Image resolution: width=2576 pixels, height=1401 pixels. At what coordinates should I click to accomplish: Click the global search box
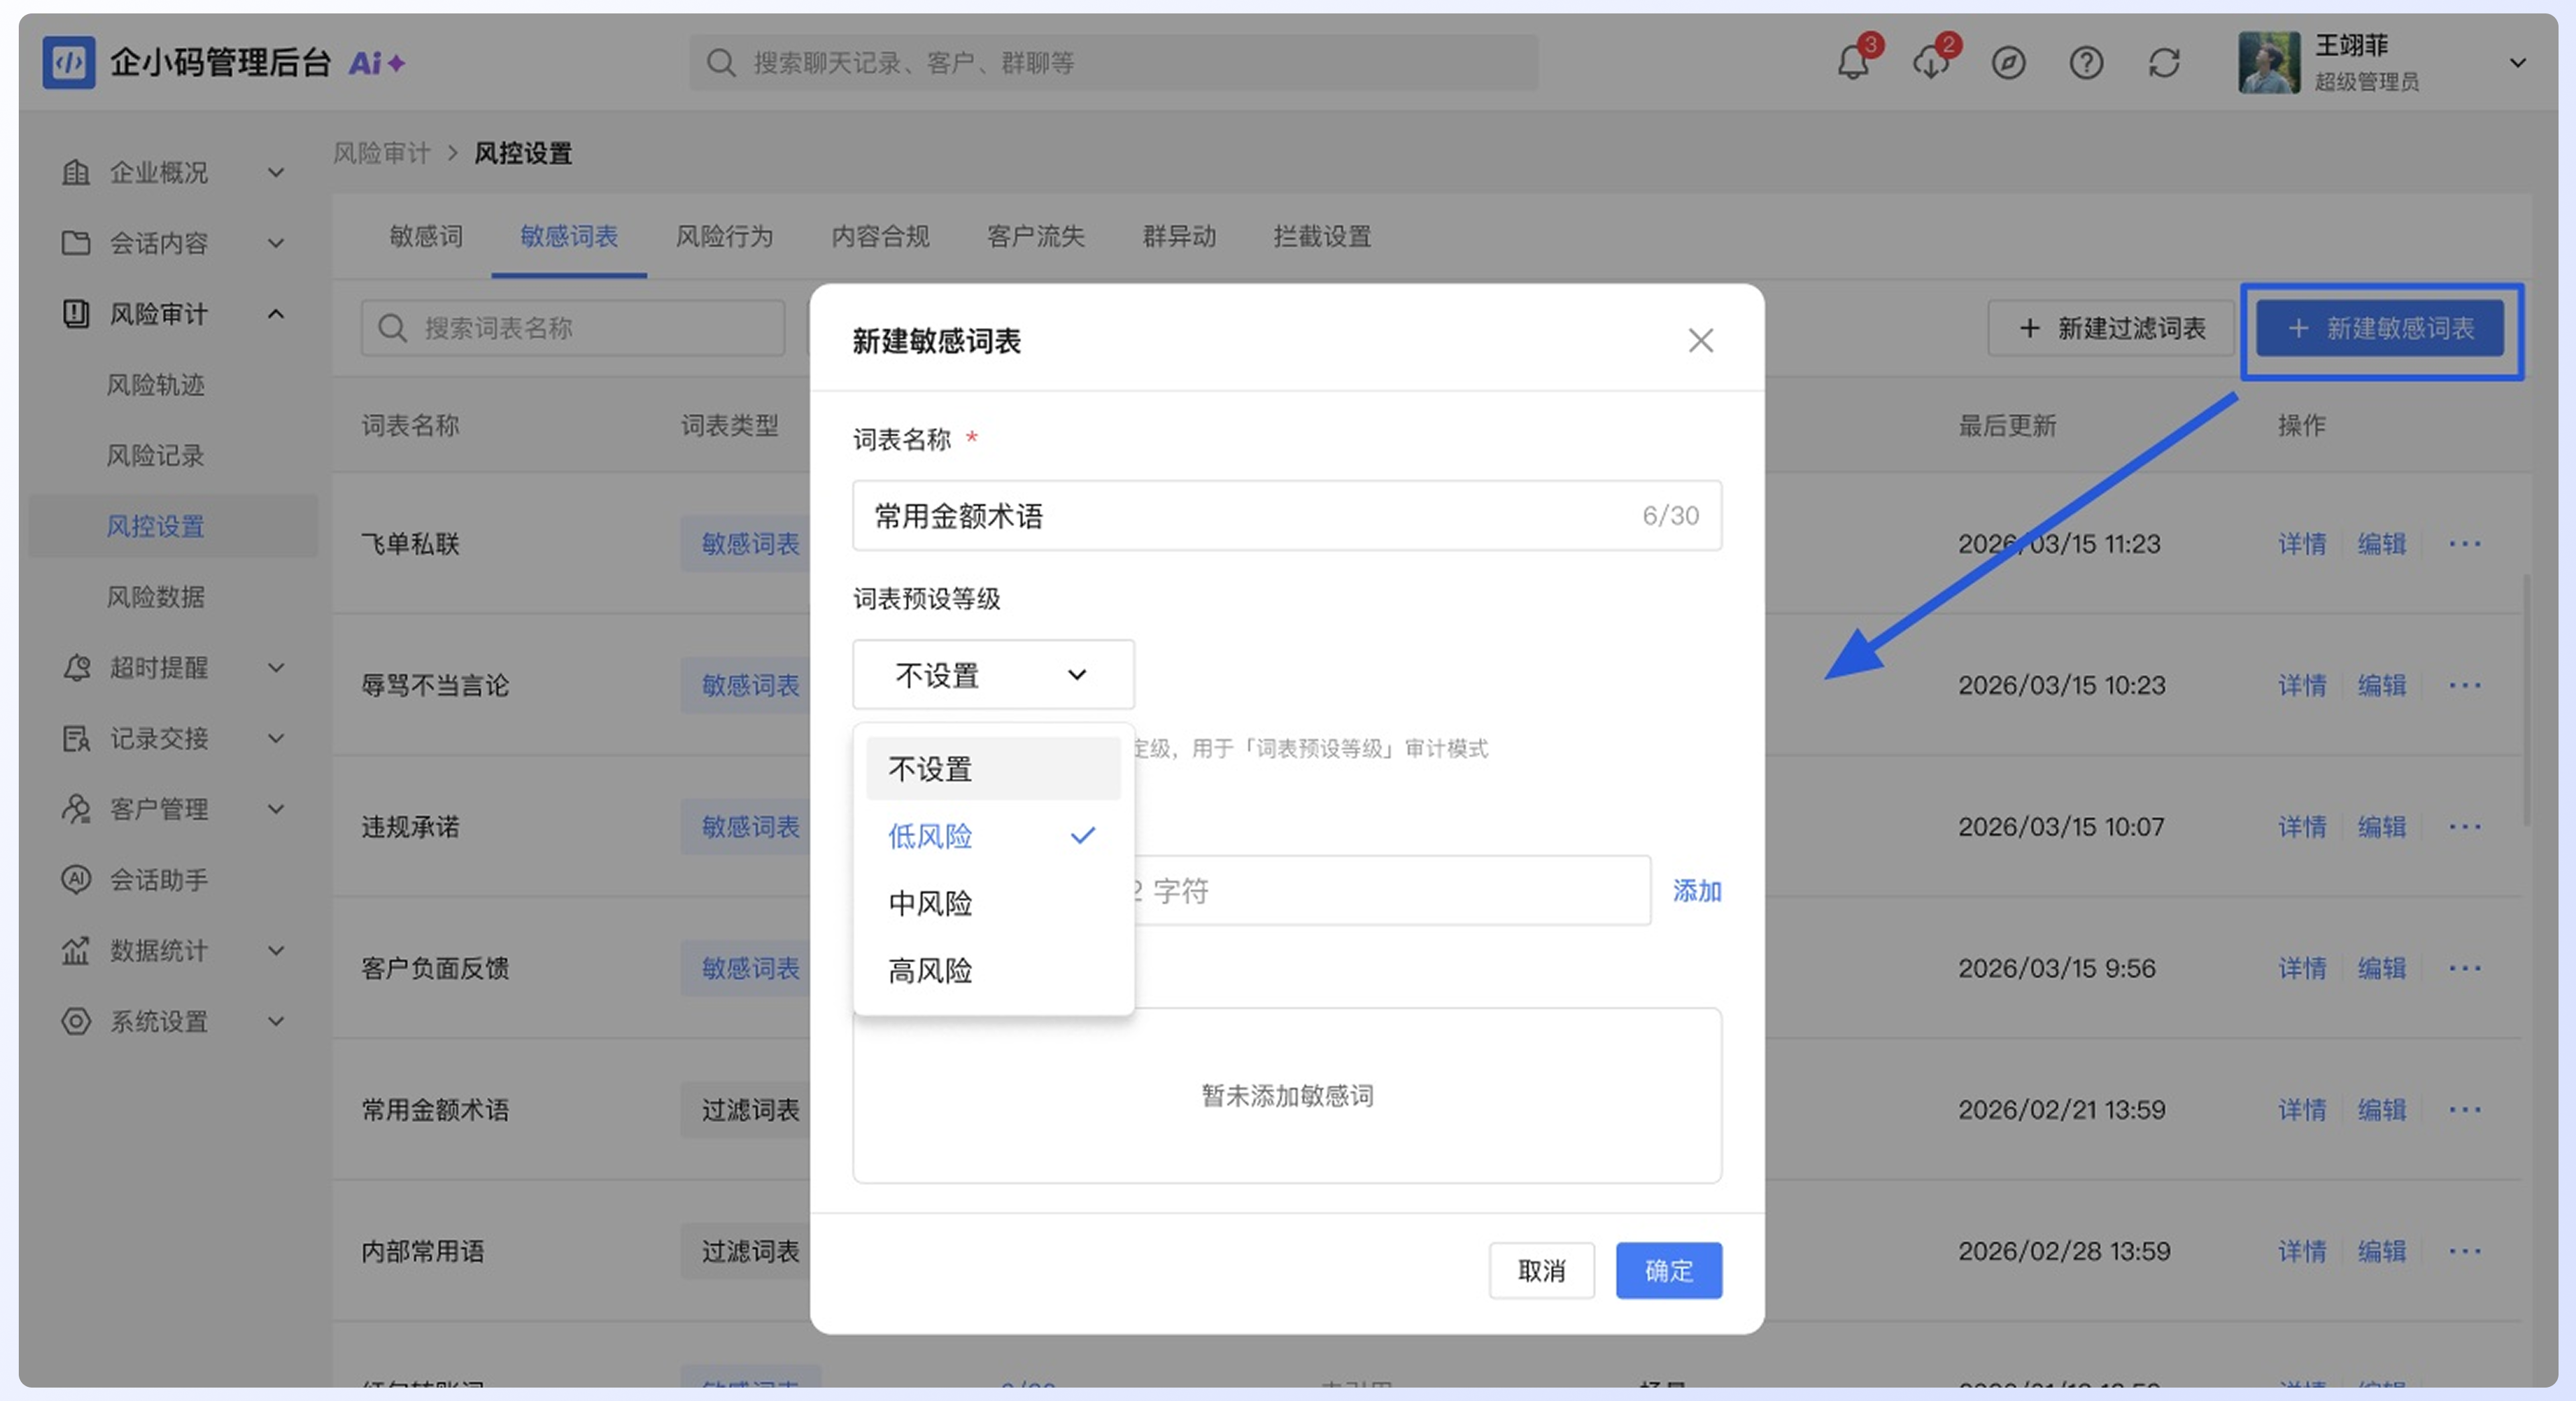tap(1113, 63)
